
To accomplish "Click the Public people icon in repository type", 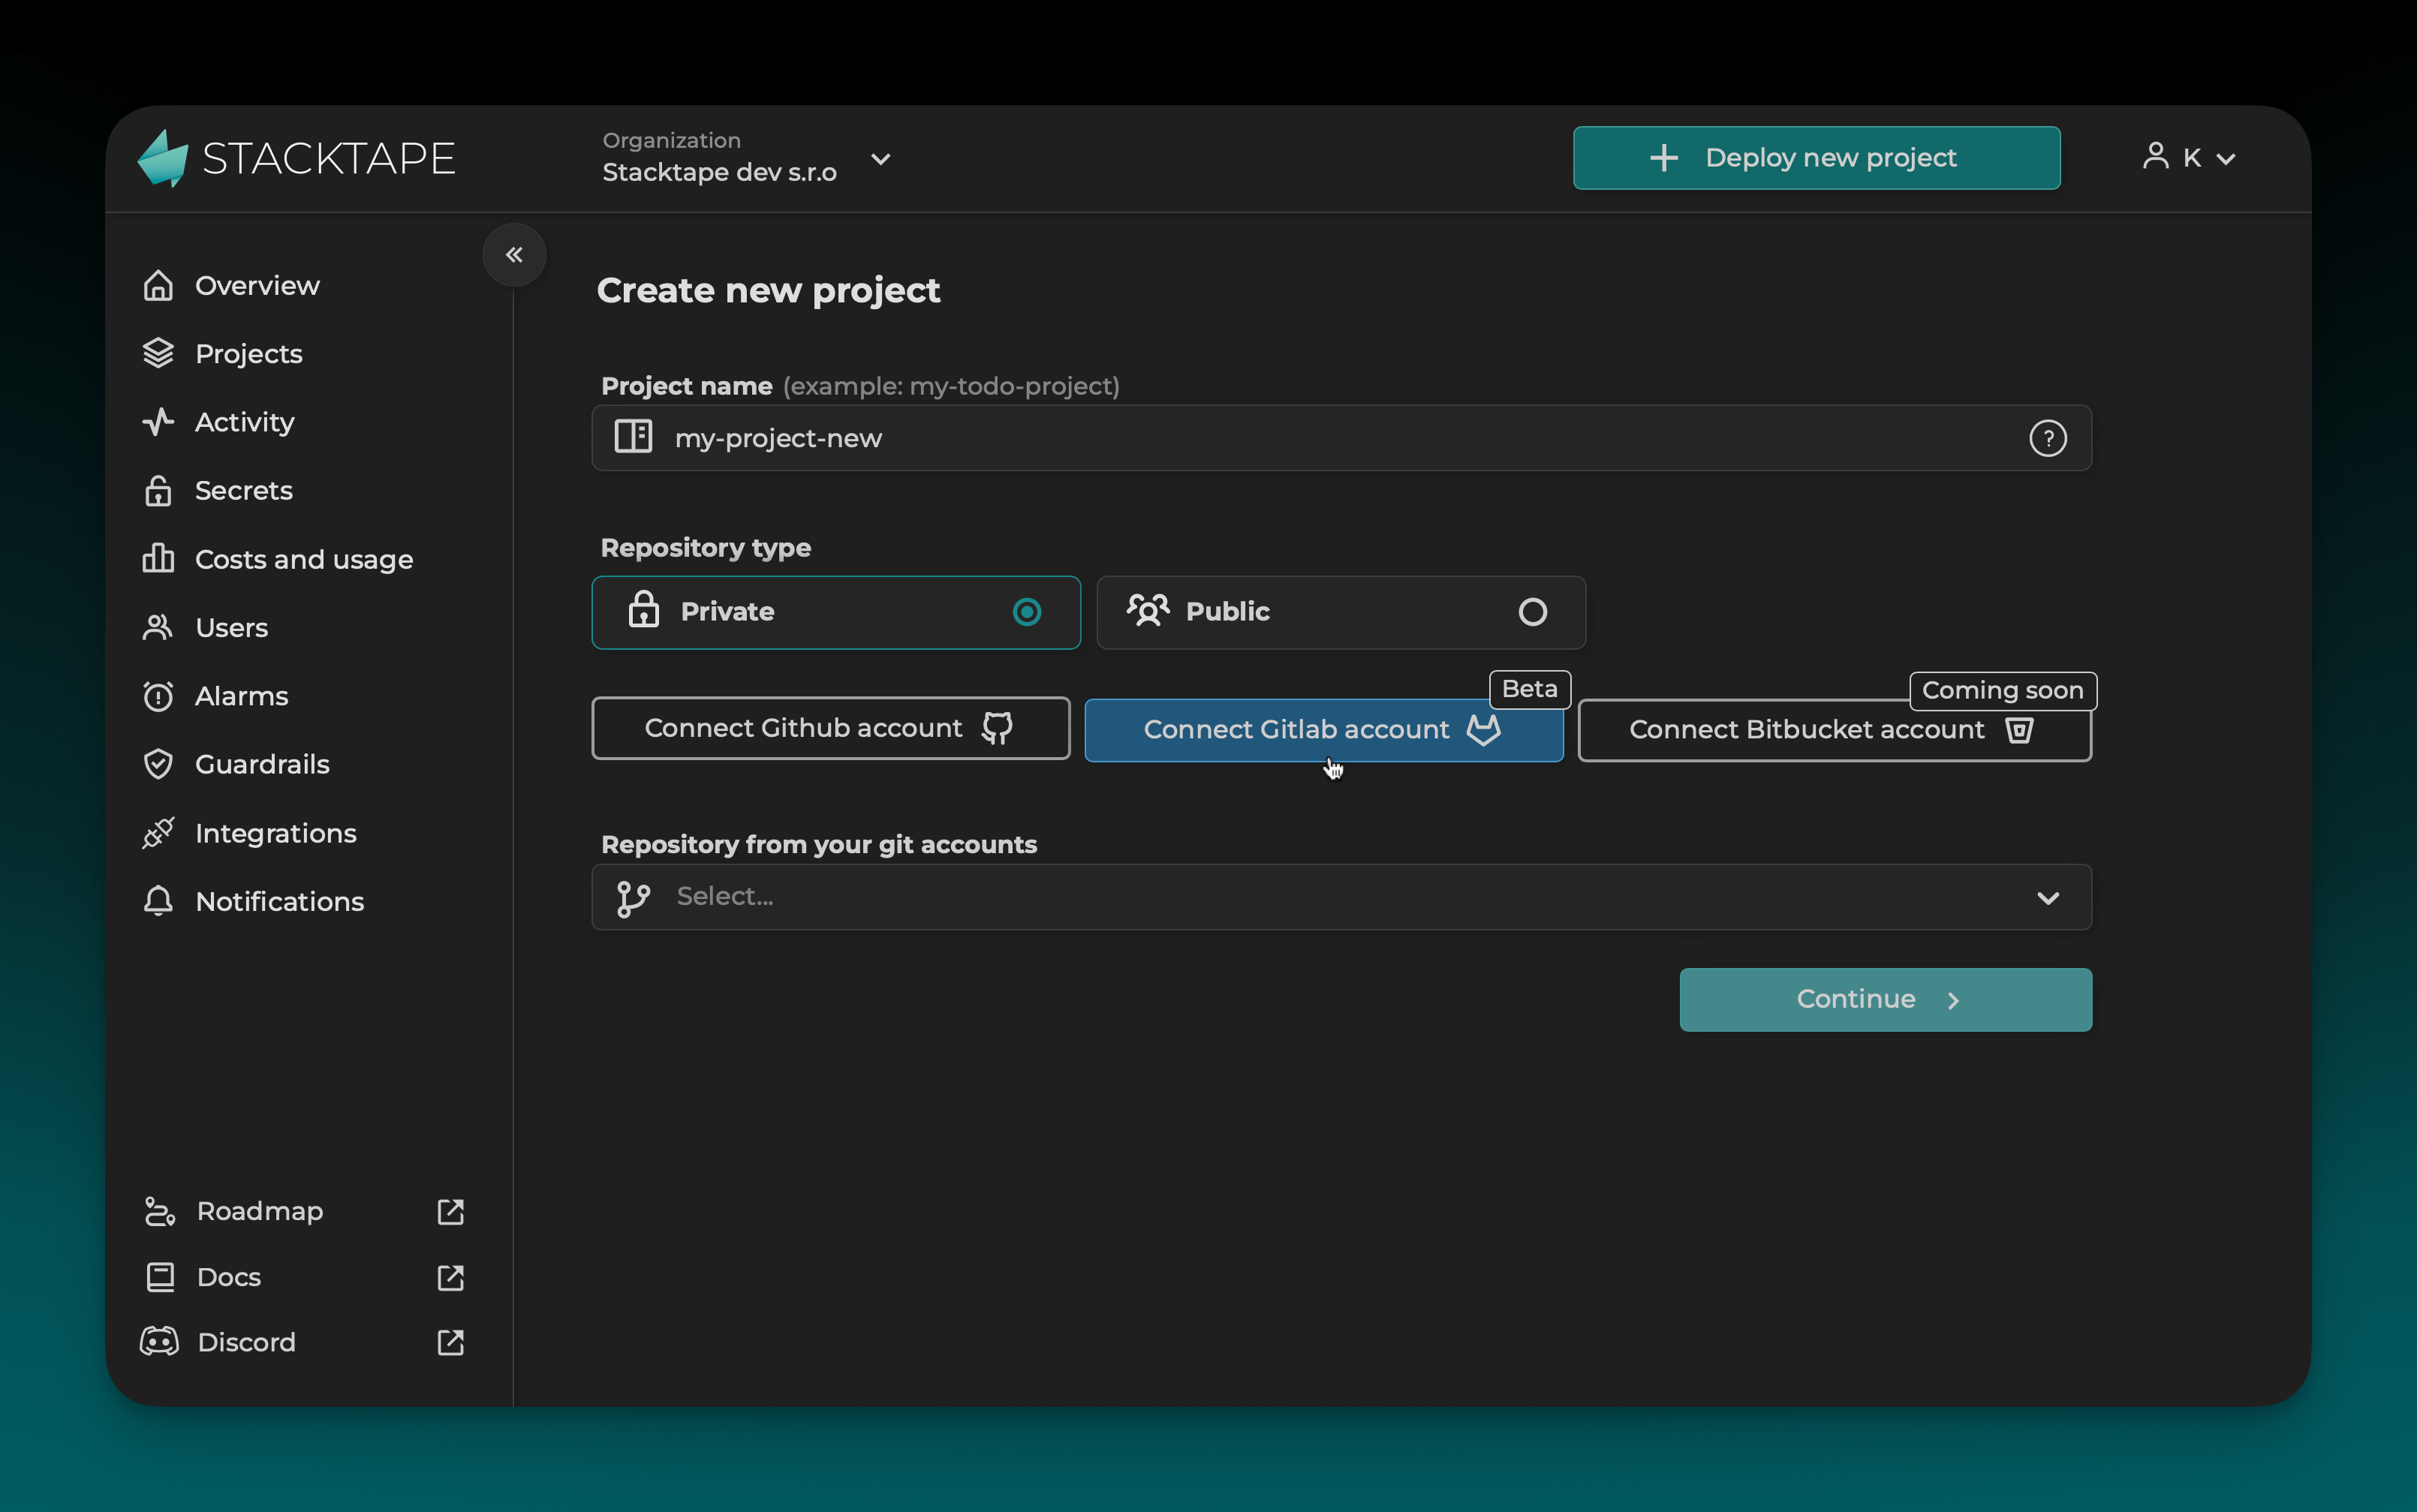I will tap(1148, 610).
